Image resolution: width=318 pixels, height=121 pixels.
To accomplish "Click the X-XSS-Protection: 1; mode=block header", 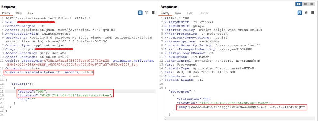I will [196, 34].
